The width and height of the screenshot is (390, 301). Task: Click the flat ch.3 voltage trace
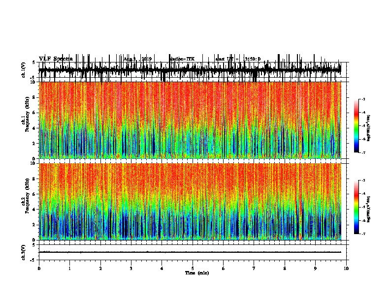[x=190, y=252]
